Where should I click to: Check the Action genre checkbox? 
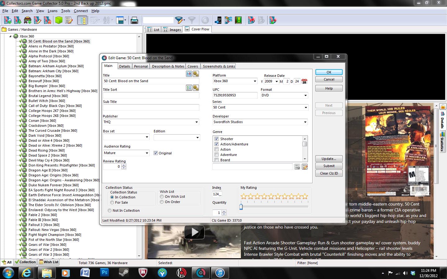pyautogui.click(x=217, y=149)
